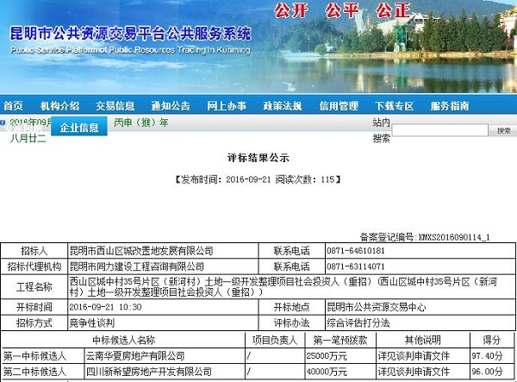This screenshot has height=382, width=517.
Task: Open the 机构介绍 menu item
Action: [59, 106]
